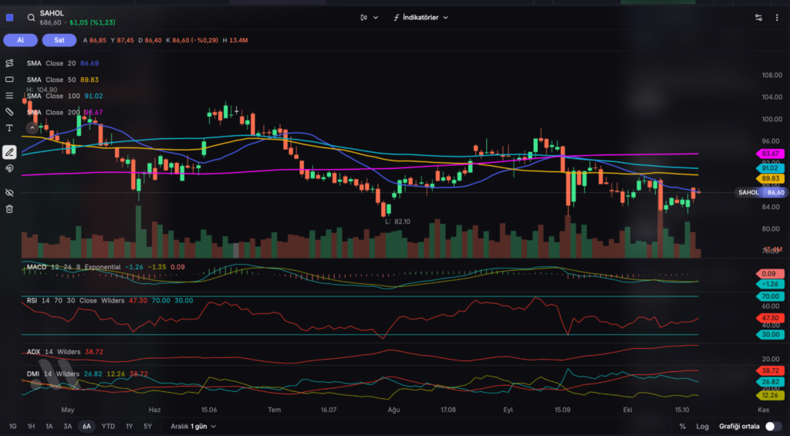This screenshot has height=436, width=790.
Task: Select the path drawing tool icon
Action: 9,63
